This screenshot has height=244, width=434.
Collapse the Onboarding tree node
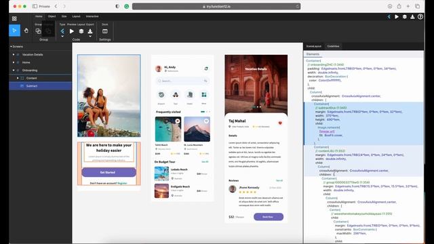coord(14,70)
